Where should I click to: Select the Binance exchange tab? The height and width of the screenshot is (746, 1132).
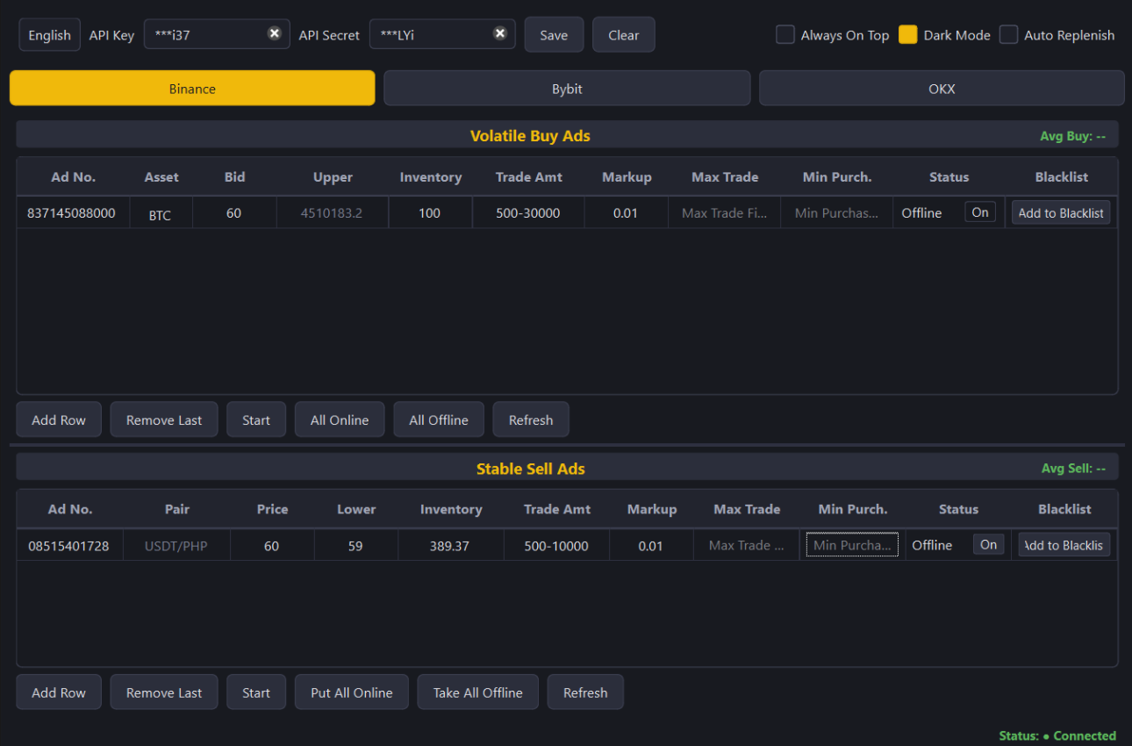tap(192, 88)
